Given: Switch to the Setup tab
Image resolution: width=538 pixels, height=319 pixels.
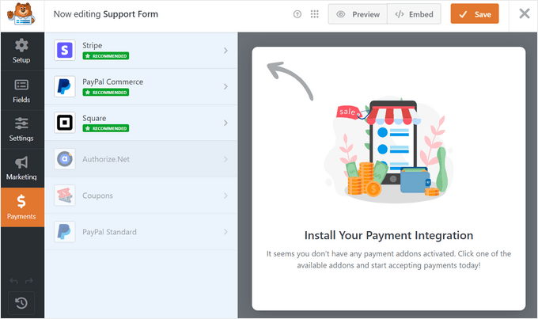Looking at the screenshot, I should click(22, 51).
